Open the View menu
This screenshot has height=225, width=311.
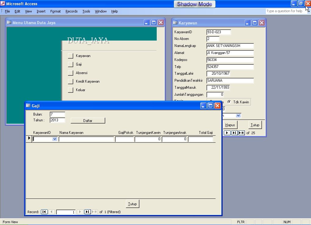[x=28, y=11]
